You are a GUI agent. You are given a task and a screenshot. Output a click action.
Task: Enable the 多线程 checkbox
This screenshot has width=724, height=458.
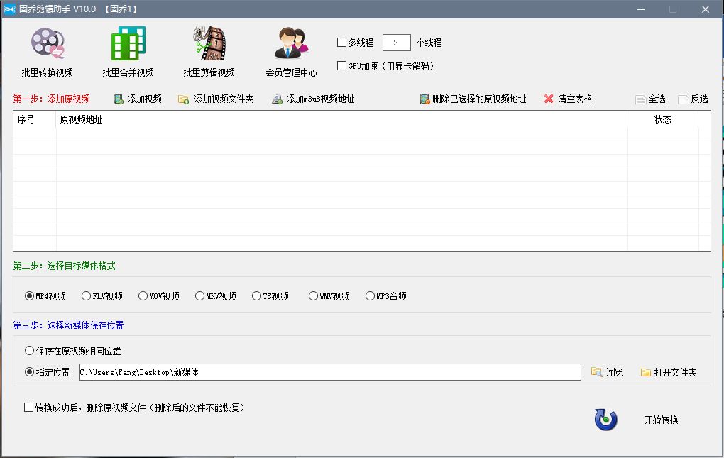tap(341, 43)
